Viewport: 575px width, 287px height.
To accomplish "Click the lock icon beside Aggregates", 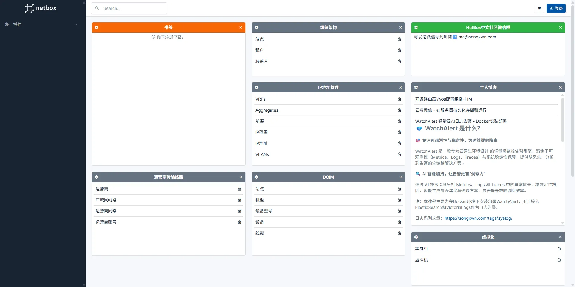I will tap(399, 110).
